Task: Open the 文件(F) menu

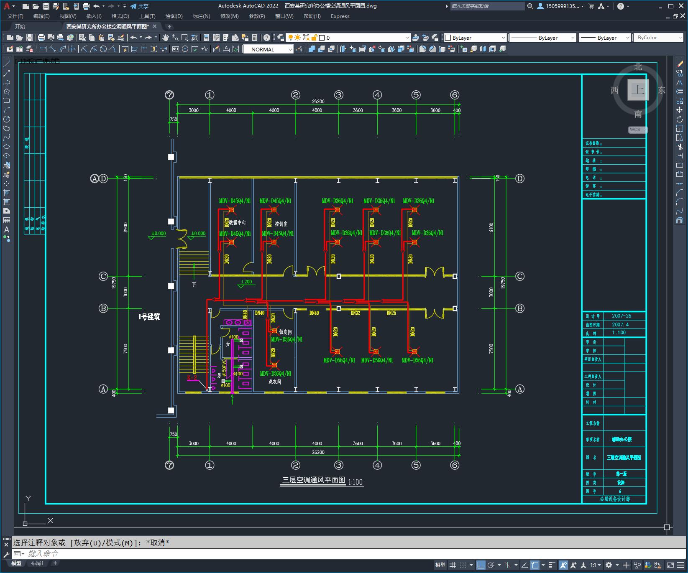Action: pyautogui.click(x=15, y=16)
